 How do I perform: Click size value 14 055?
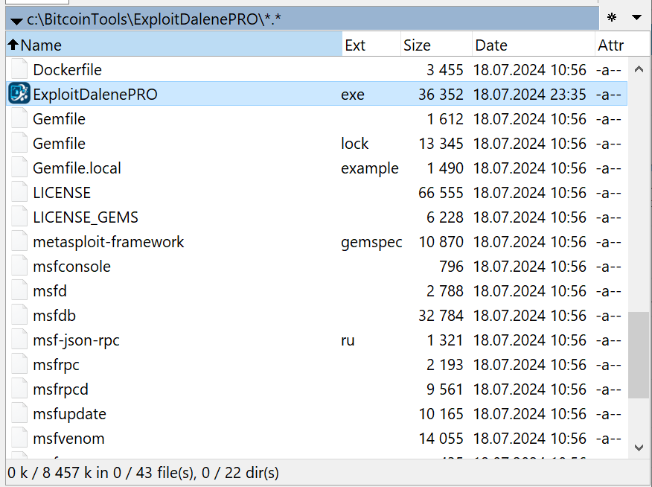pyautogui.click(x=441, y=439)
